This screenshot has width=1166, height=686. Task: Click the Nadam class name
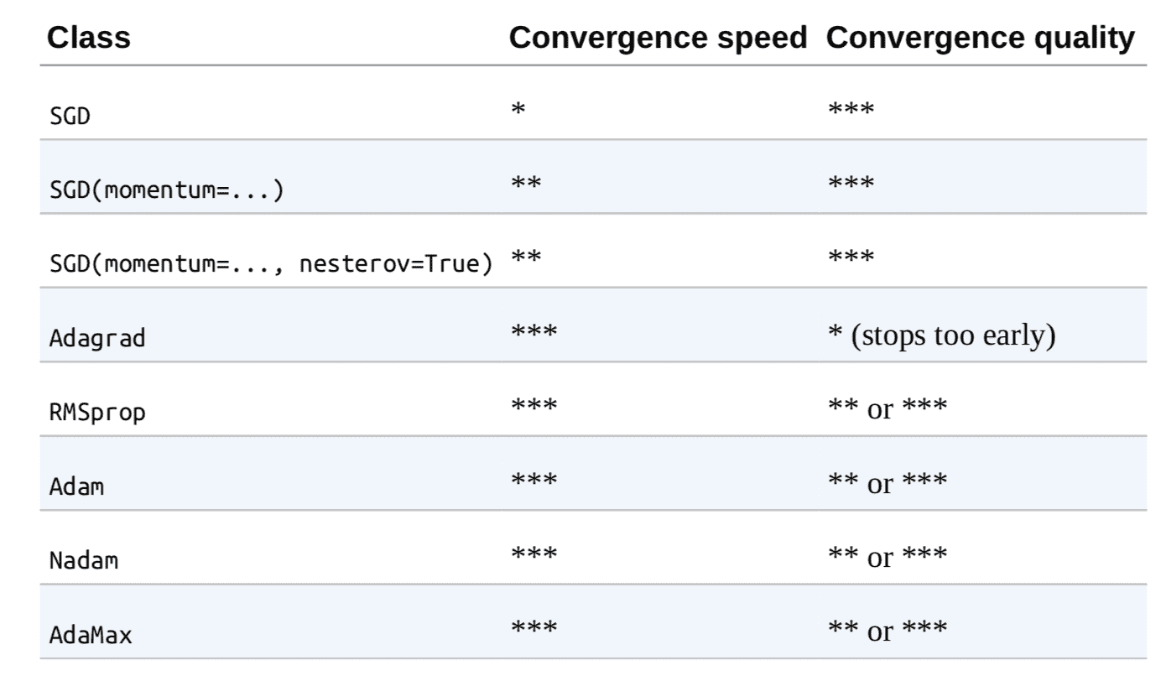(x=84, y=559)
